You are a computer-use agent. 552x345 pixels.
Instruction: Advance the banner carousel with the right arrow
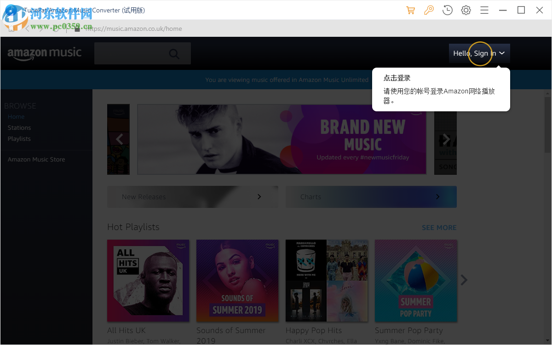(x=446, y=139)
